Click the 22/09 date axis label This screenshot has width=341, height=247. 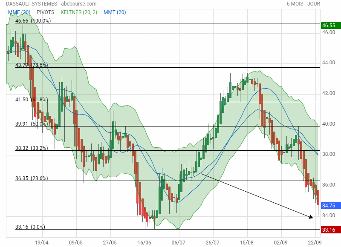[x=315, y=242]
